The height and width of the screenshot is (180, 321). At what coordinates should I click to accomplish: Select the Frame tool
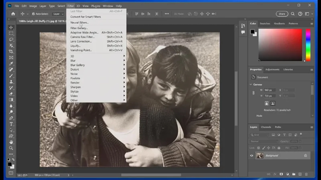(x=11, y=58)
